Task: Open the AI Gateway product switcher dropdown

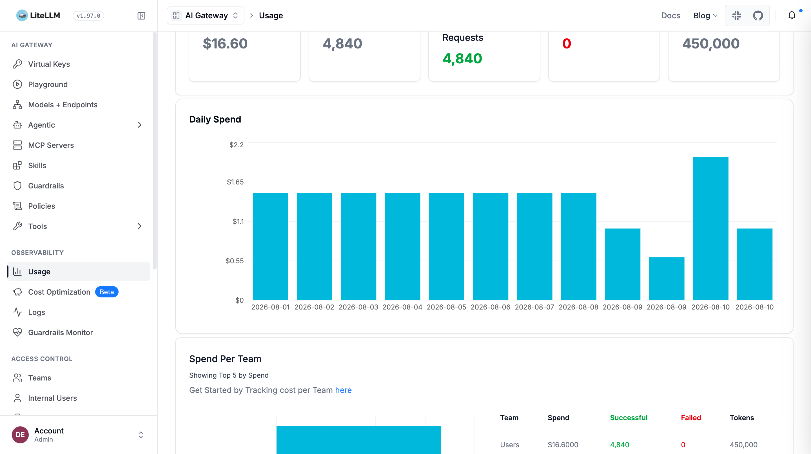Action: click(x=206, y=15)
